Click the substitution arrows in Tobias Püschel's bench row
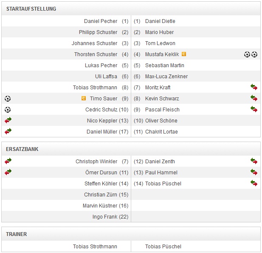The width and height of the screenshot is (262, 253). tap(254, 184)
